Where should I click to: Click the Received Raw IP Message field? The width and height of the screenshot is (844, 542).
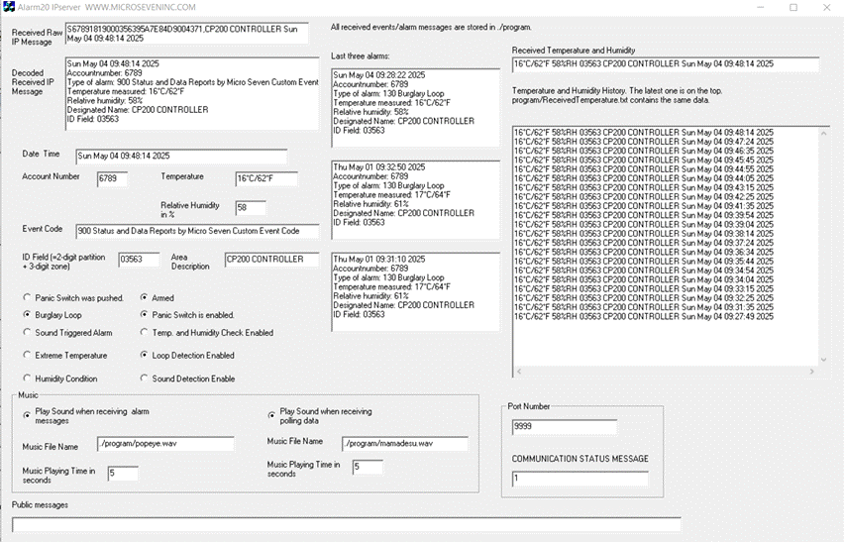pos(187,34)
